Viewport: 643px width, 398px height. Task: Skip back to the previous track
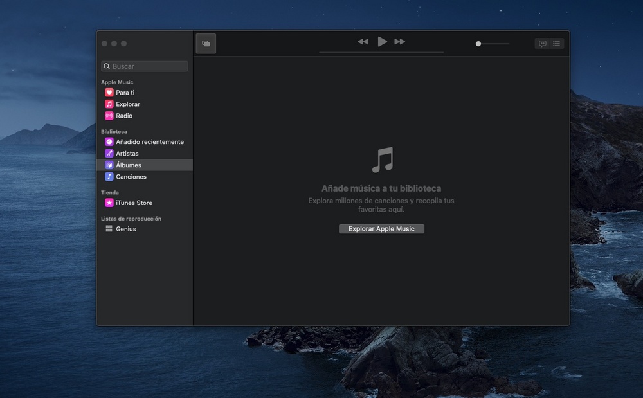[363, 41]
